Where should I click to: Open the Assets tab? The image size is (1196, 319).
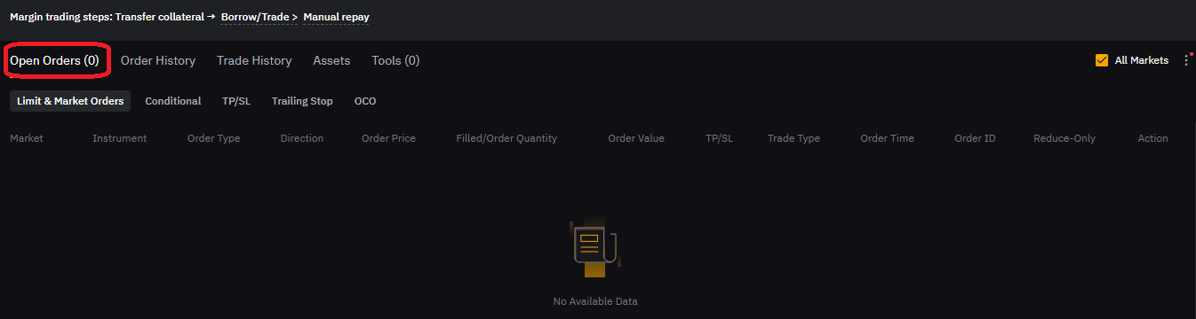[331, 60]
